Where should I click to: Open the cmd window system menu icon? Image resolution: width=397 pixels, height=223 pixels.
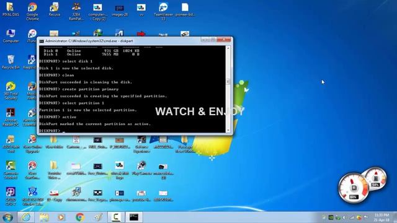click(42, 41)
